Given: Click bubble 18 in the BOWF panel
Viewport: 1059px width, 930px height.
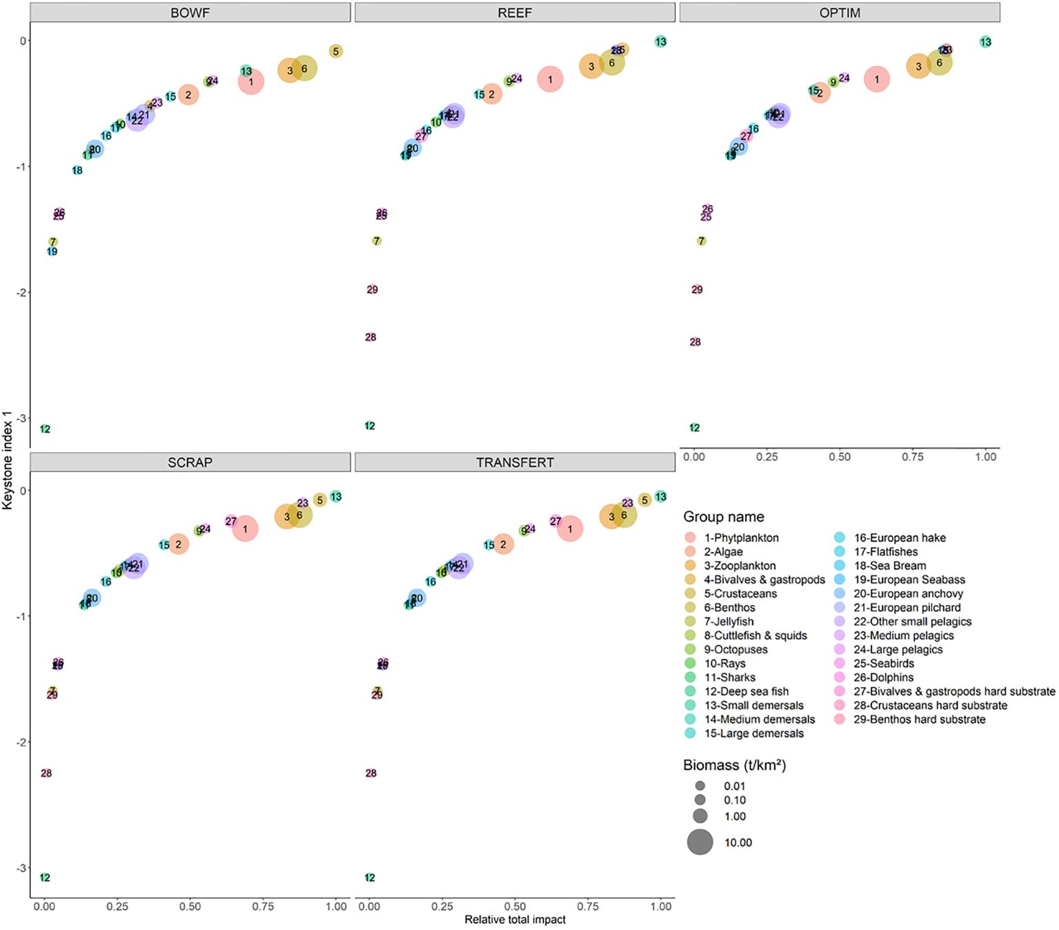Looking at the screenshot, I should pos(77,170).
